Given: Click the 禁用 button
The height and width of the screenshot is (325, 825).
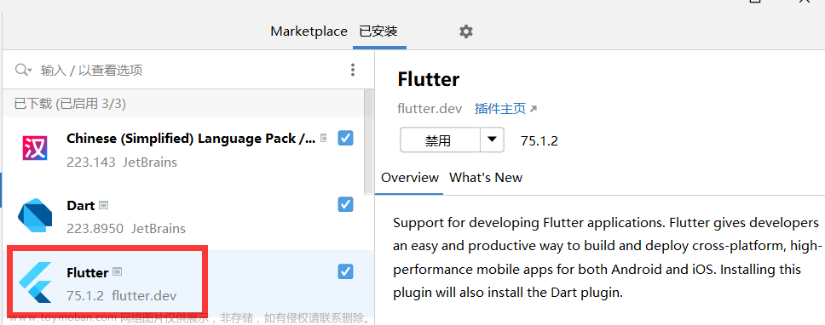Looking at the screenshot, I should coord(441,140).
